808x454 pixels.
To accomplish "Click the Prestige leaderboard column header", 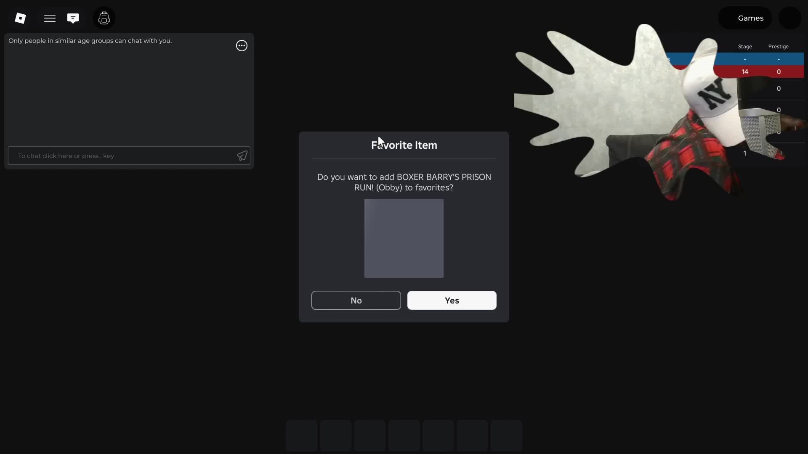I will tap(778, 47).
